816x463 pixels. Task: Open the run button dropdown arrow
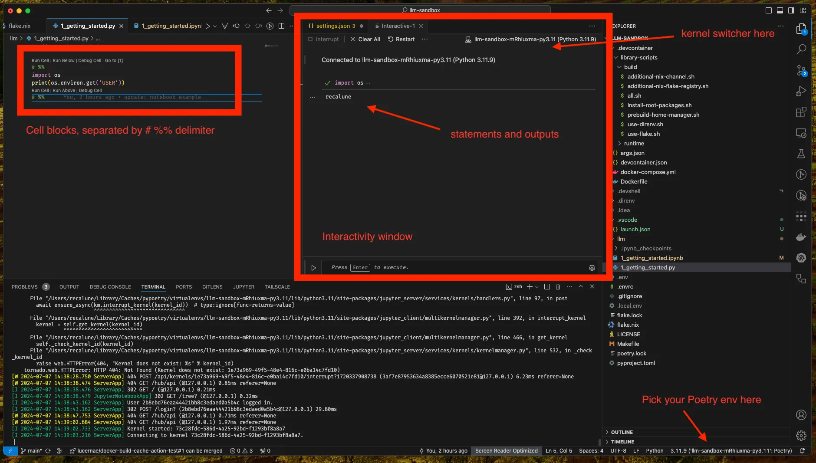pyautogui.click(x=215, y=26)
